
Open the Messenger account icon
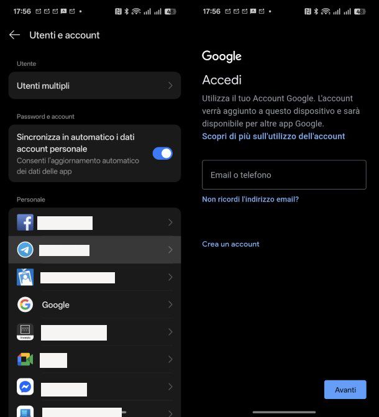click(x=25, y=387)
